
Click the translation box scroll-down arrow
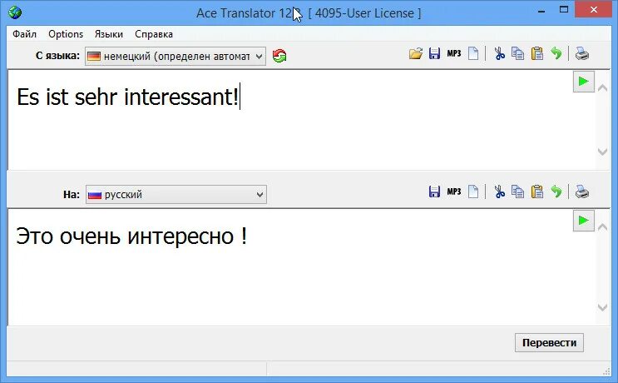click(x=602, y=307)
